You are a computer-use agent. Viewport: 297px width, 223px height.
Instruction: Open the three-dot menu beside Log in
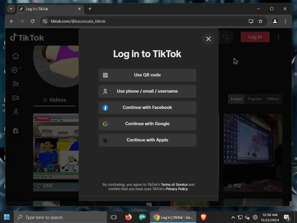(278, 37)
